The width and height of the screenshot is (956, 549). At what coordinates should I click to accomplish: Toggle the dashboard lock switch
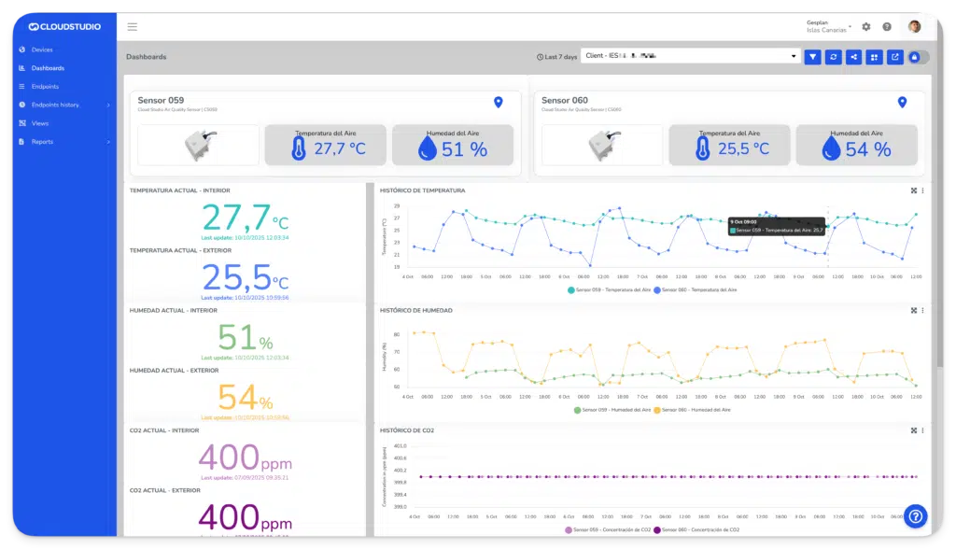pyautogui.click(x=918, y=57)
